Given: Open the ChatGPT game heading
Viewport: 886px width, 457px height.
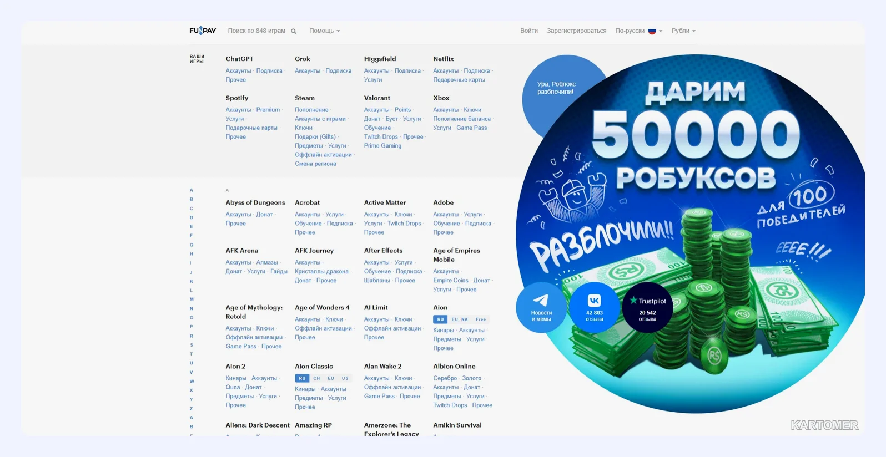Looking at the screenshot, I should point(239,59).
